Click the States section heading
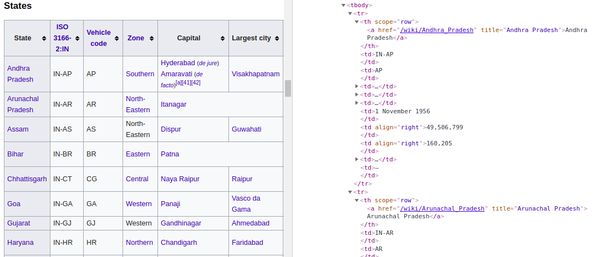Screen dimensions: 601x257 18,6
